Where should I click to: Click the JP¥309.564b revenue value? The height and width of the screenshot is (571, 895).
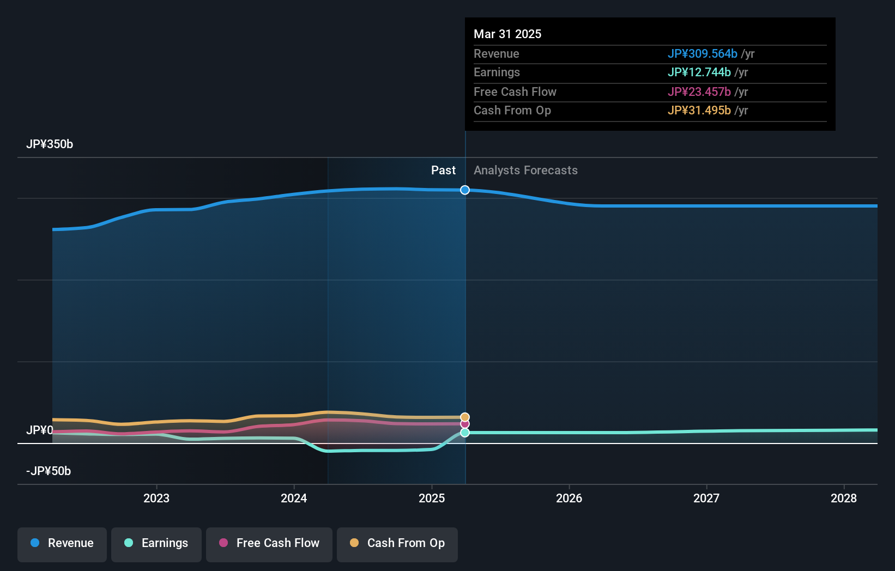click(x=703, y=54)
